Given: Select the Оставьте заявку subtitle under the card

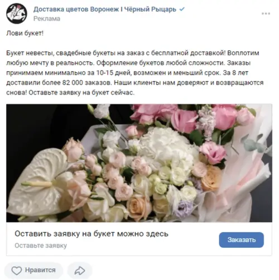Looking at the screenshot, I should click(x=41, y=245).
